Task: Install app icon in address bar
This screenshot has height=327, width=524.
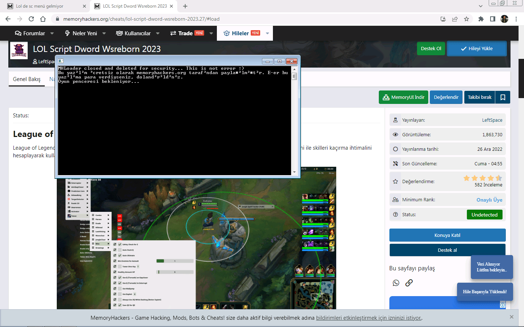Action: [x=443, y=19]
